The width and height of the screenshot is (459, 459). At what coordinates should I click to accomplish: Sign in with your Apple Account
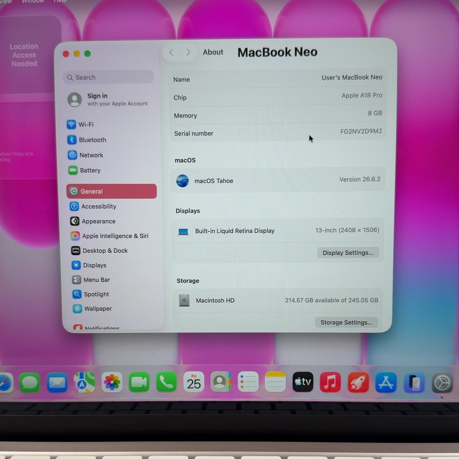(108, 99)
